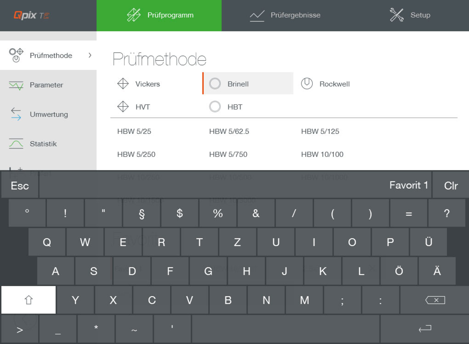Screen dimensions: 469x344
Task: Click the Prüfmethode sidebar icon
Action: coord(16,55)
